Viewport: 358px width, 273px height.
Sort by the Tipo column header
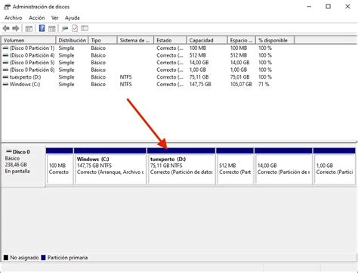(x=103, y=40)
